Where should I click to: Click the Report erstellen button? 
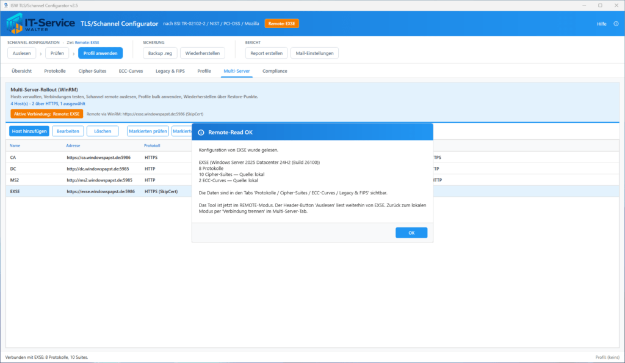[266, 53]
